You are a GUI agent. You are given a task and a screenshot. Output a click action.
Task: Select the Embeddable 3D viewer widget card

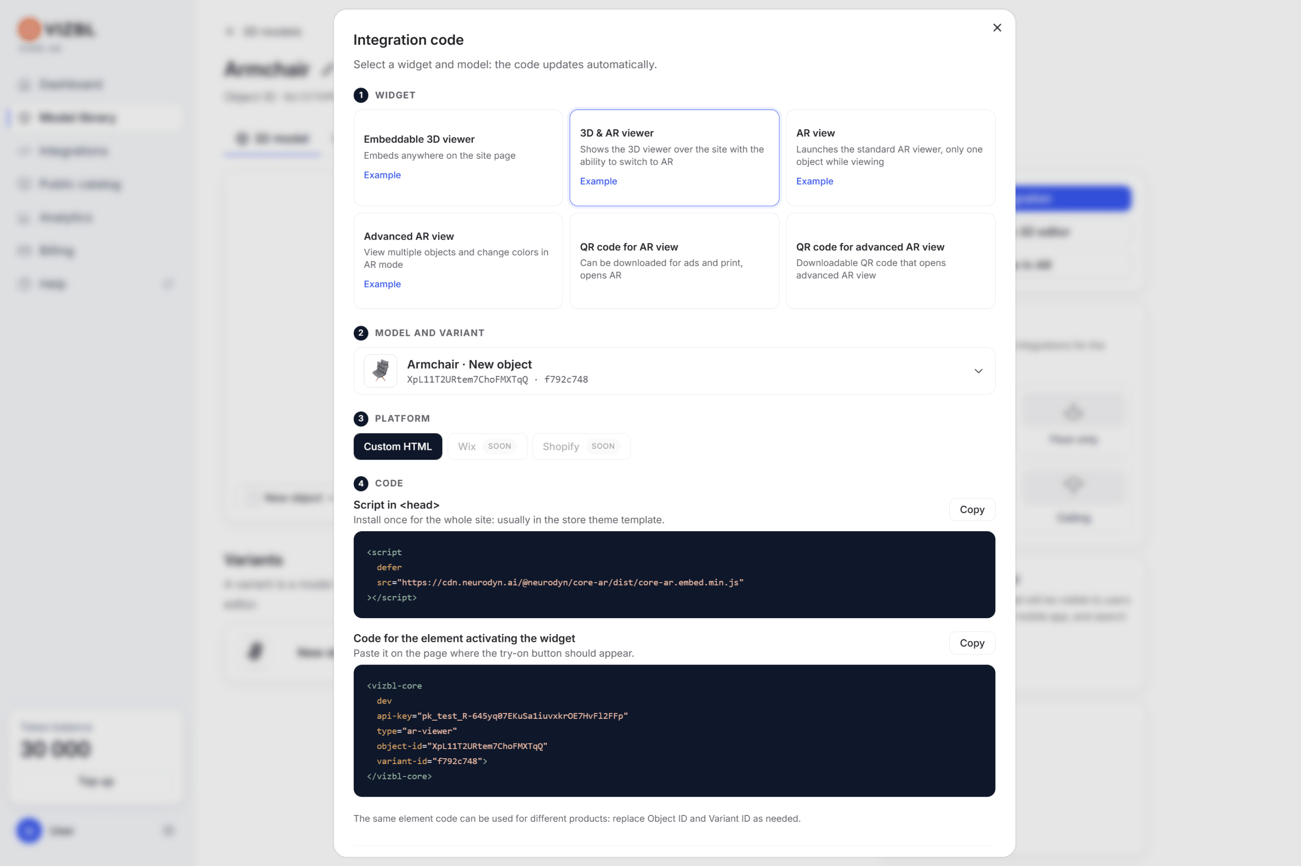pyautogui.click(x=458, y=157)
